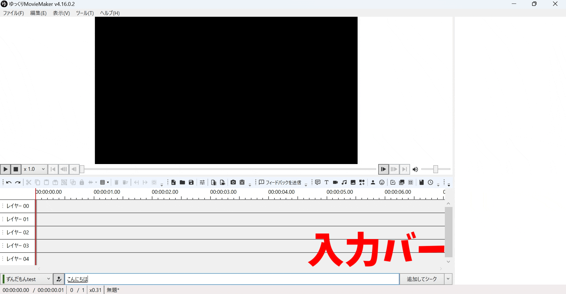Open the project settings sliders icon
This screenshot has height=294, width=566.
202,183
